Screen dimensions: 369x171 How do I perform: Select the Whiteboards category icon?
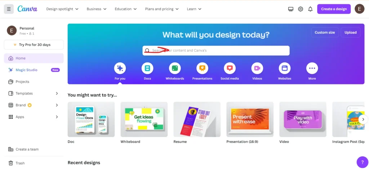pyautogui.click(x=175, y=68)
